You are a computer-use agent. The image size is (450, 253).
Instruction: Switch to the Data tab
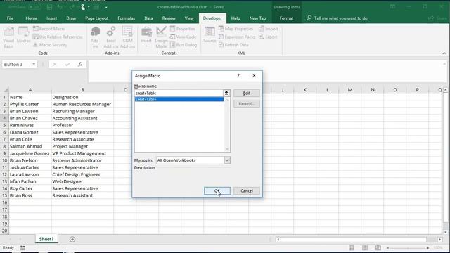click(x=148, y=18)
